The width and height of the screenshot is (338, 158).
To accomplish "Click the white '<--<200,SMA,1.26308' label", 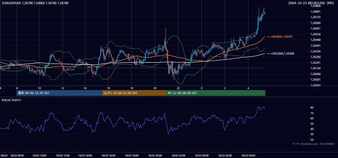I will pyautogui.click(x=280, y=53).
